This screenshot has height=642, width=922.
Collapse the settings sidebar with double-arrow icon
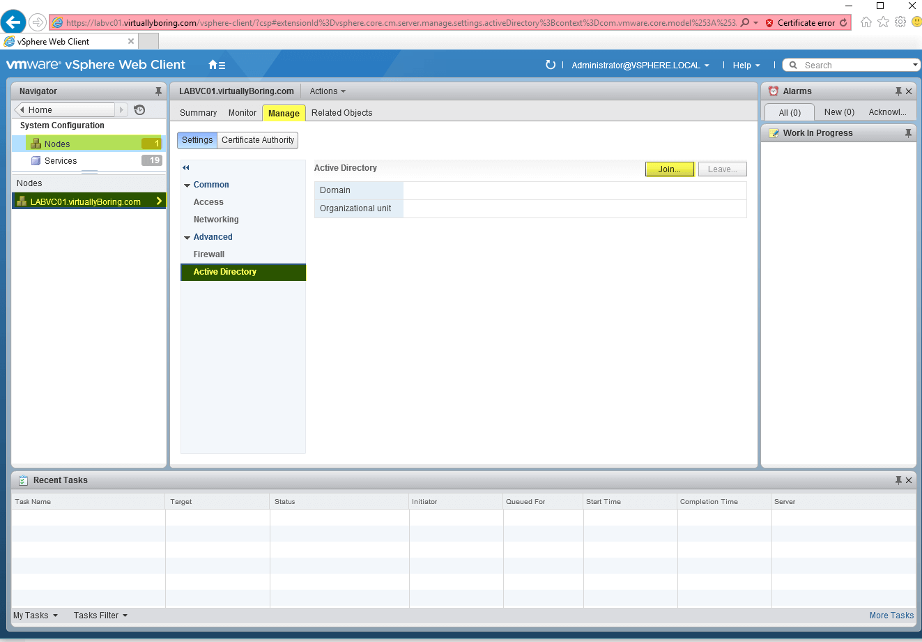[x=186, y=167]
